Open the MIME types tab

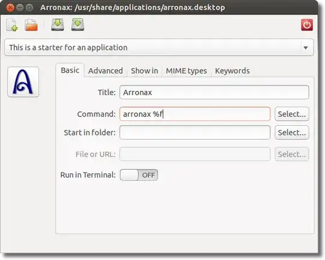click(187, 70)
